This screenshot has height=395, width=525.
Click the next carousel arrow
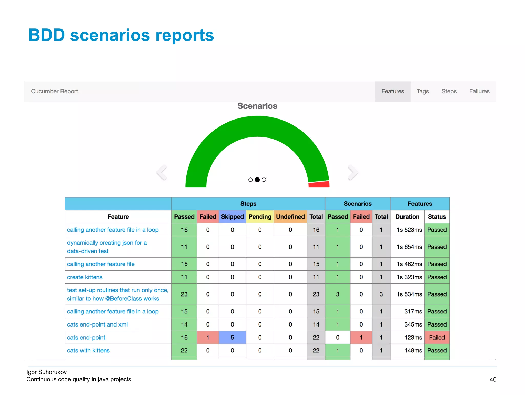(353, 172)
